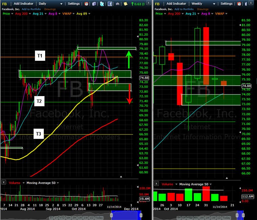Select 5Y range in Weekly chart
The width and height of the screenshot is (257, 220).
[x=179, y=218]
